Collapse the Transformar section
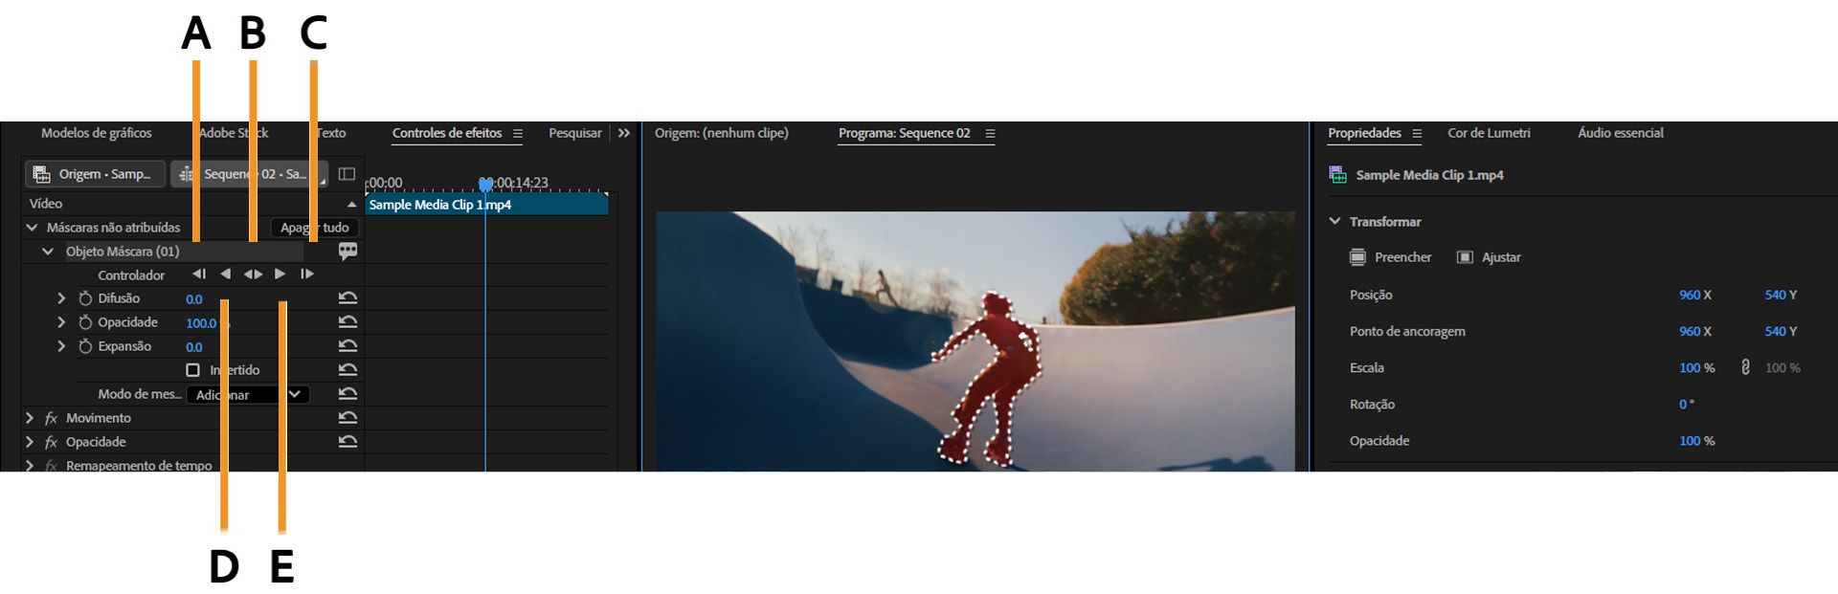1838x594 pixels. tap(1335, 221)
